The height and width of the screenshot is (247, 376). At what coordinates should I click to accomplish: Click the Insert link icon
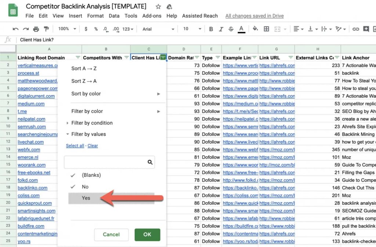click(355, 29)
